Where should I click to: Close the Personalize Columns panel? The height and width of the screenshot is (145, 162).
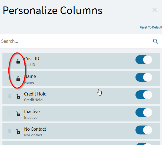pyautogui.click(x=154, y=10)
